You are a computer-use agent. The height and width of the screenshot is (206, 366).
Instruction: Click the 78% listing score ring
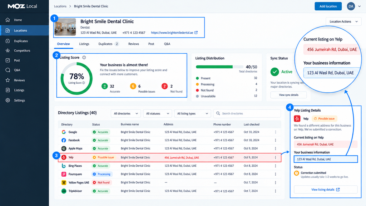76,78
